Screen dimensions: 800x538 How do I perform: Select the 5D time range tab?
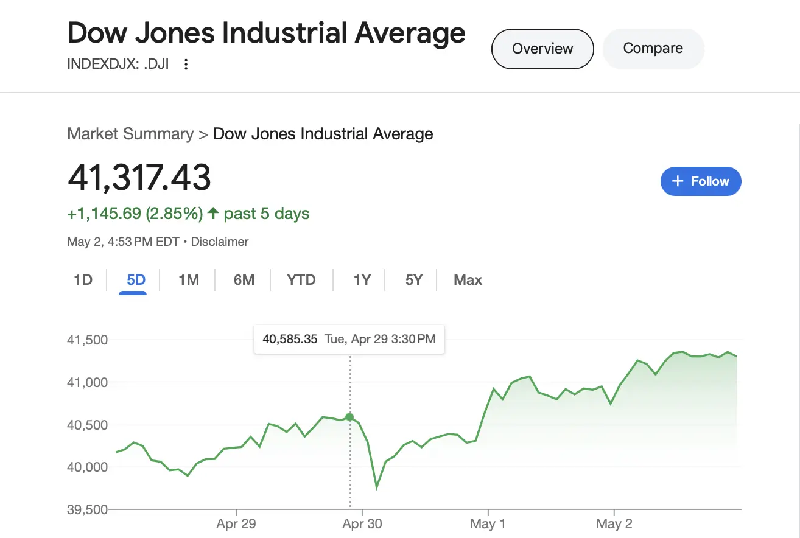pos(136,280)
